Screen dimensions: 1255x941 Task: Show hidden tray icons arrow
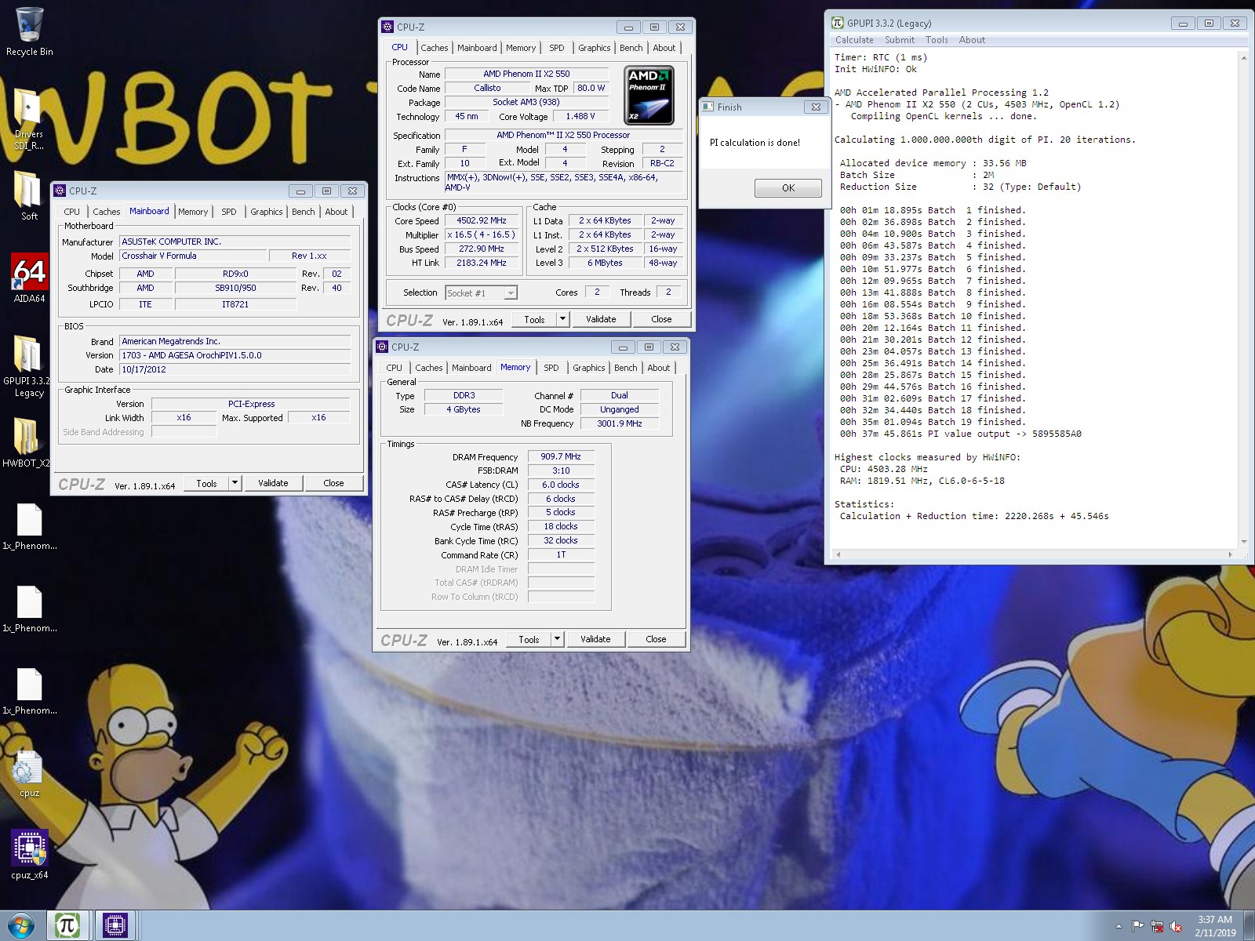coord(1119,926)
